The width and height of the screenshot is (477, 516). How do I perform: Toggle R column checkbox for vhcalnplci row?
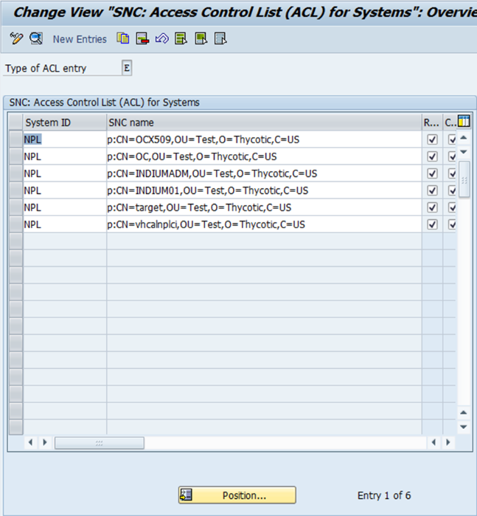click(432, 224)
